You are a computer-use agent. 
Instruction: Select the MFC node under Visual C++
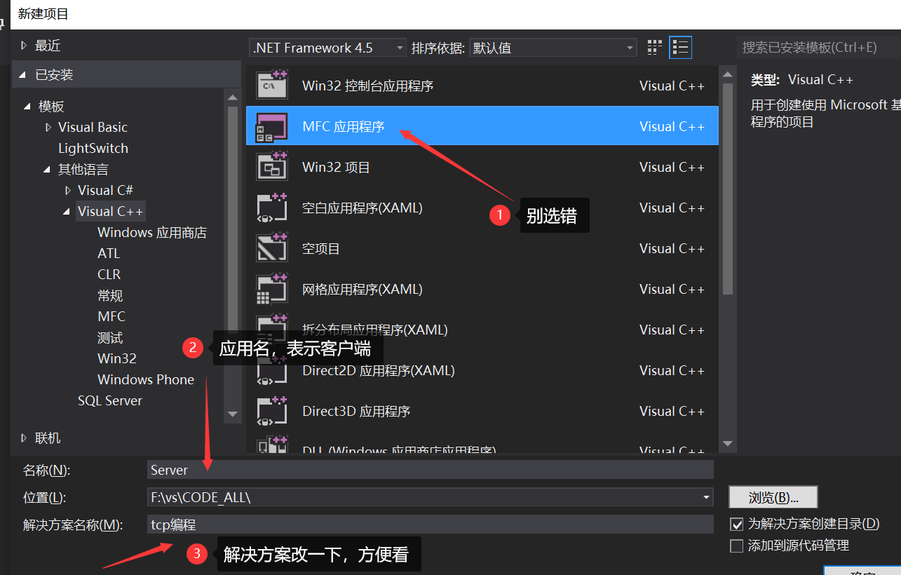tap(110, 316)
